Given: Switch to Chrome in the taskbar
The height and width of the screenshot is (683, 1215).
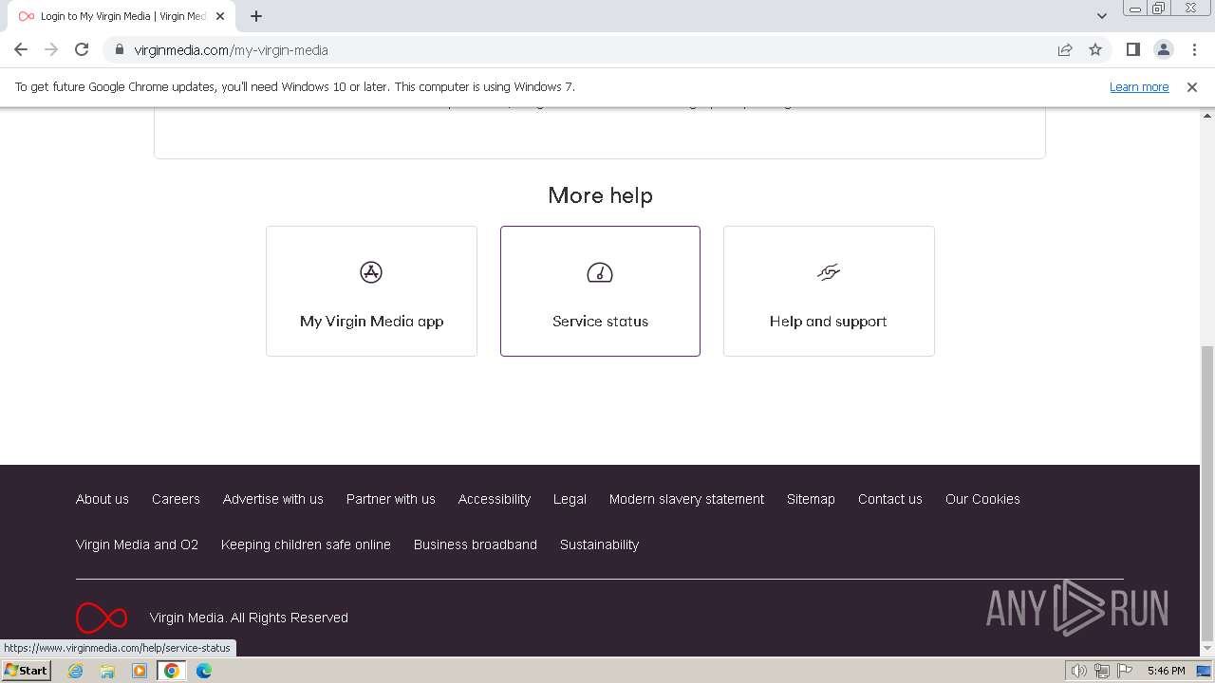Looking at the screenshot, I should click(x=172, y=671).
